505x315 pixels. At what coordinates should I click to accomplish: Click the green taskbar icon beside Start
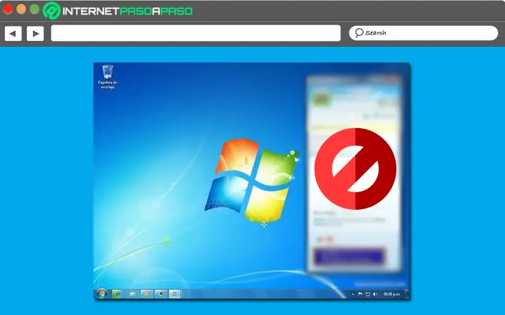pyautogui.click(x=117, y=294)
